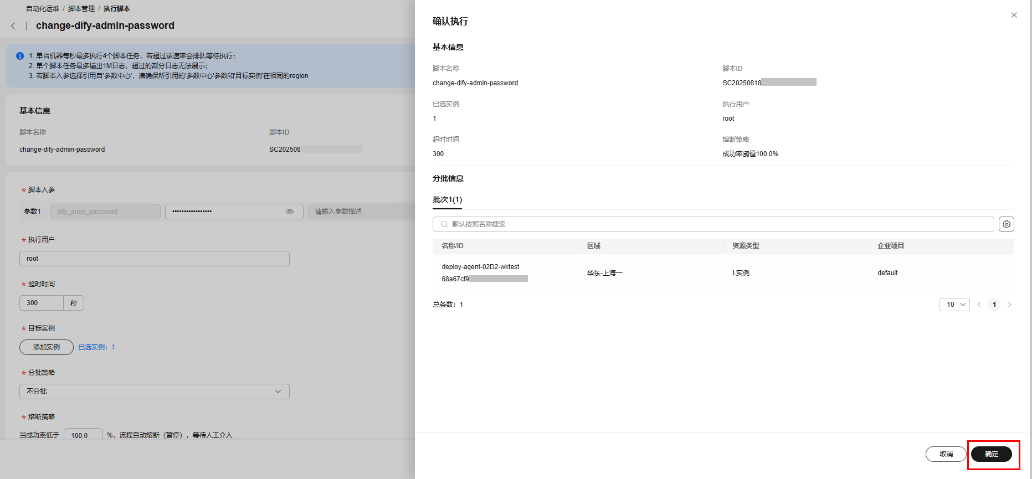Click 超时时间 value 300 in dialog

point(438,154)
